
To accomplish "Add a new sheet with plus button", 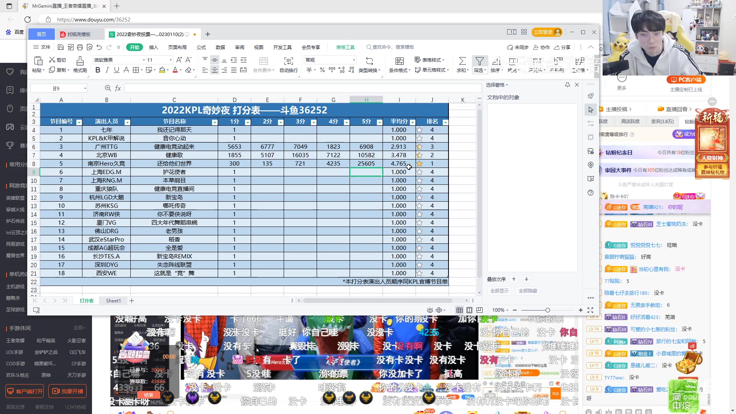I will tap(131, 301).
